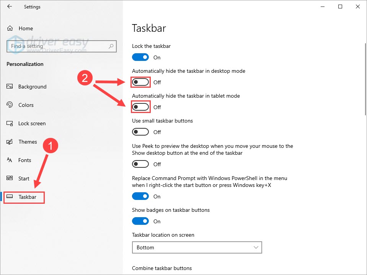The width and height of the screenshot is (367, 275).
Task: Disable the Lock the taskbar toggle
Action: coord(140,57)
